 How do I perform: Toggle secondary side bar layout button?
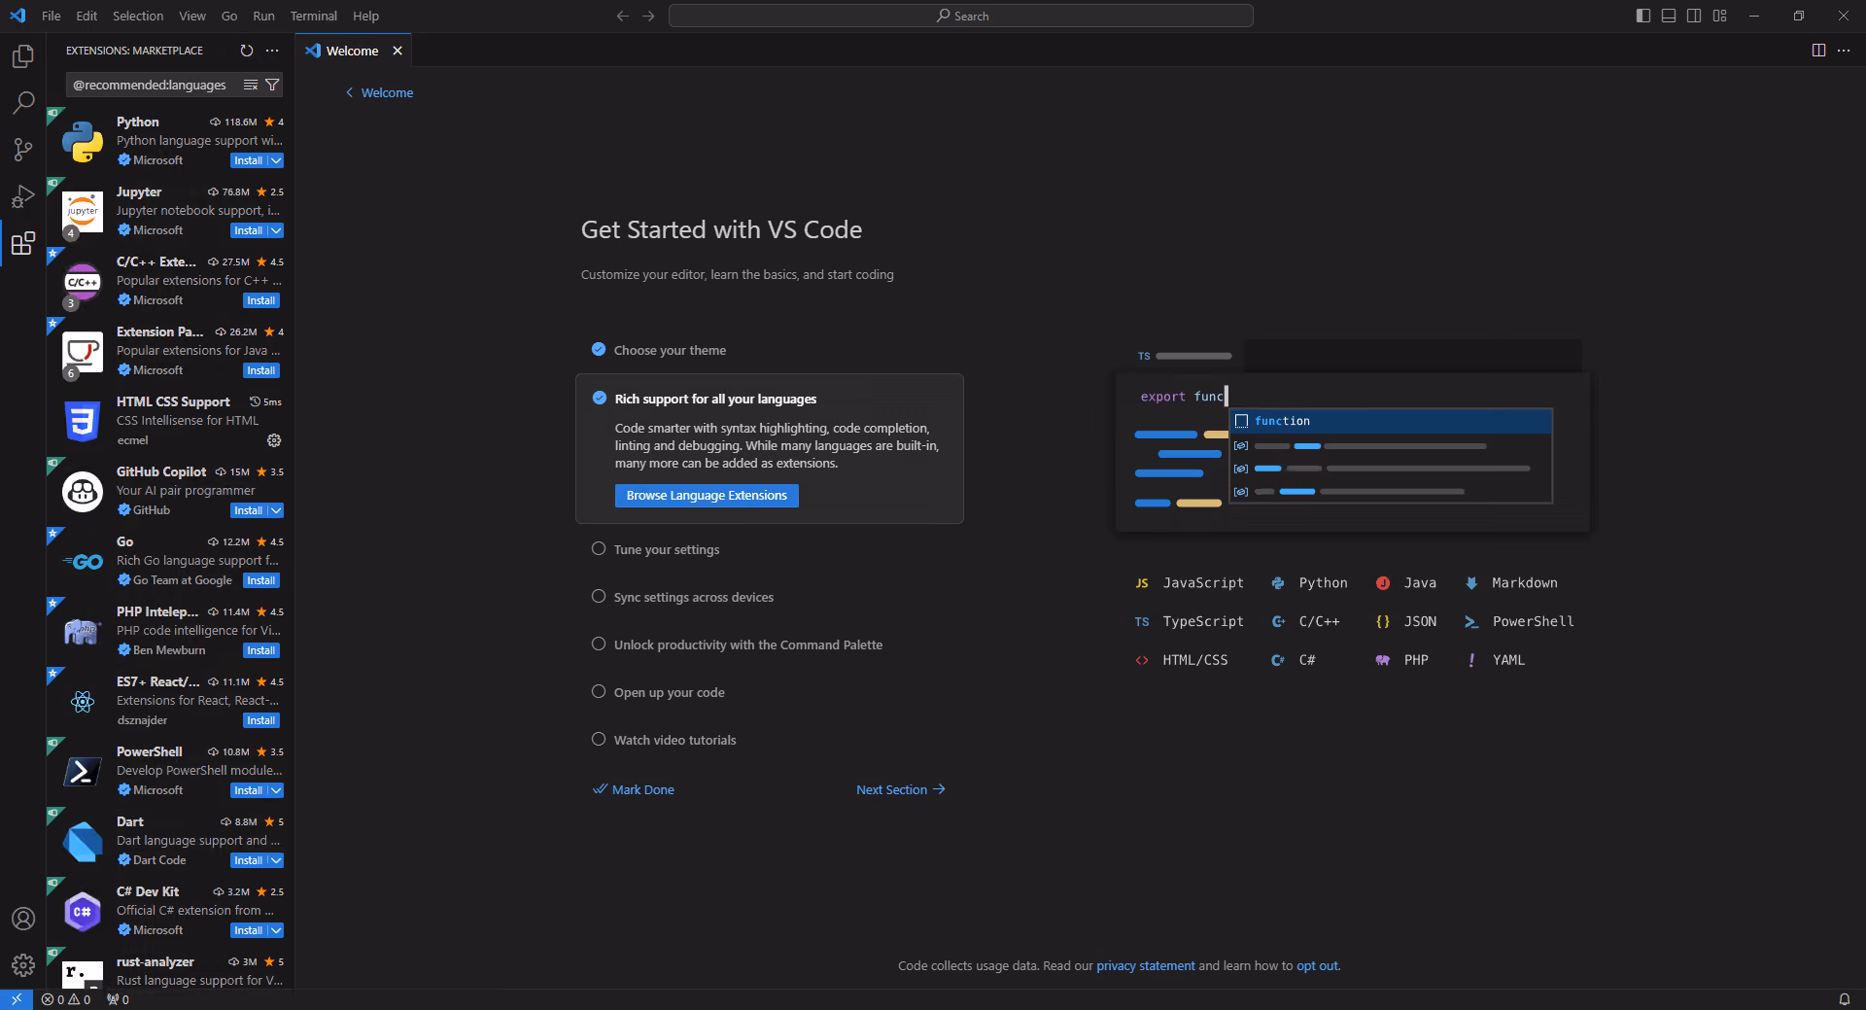click(1694, 16)
